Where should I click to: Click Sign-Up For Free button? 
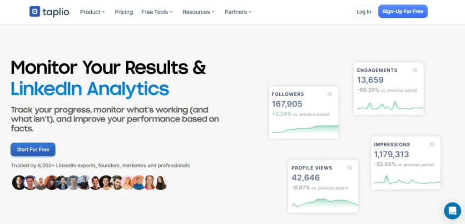pyautogui.click(x=403, y=12)
